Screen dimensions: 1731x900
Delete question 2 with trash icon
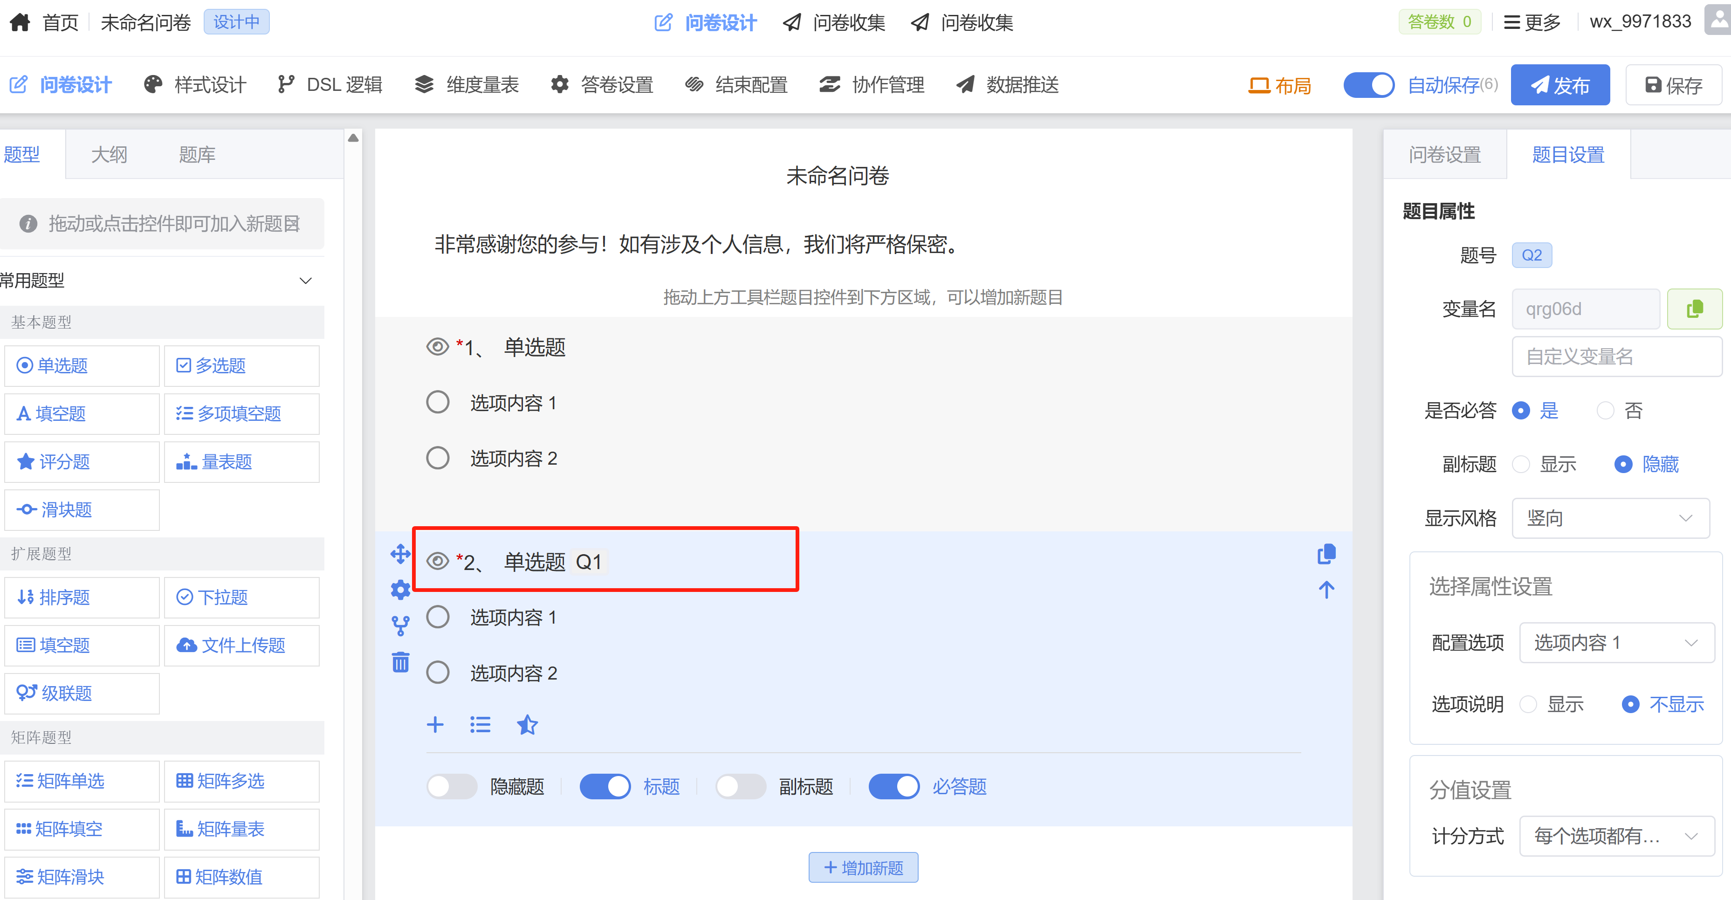pyautogui.click(x=400, y=662)
